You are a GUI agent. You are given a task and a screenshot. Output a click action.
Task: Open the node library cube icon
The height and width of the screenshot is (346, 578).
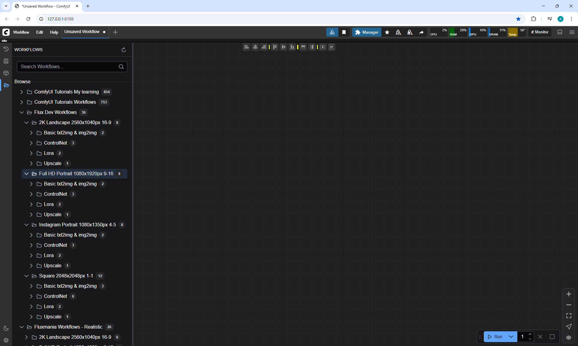(6, 73)
